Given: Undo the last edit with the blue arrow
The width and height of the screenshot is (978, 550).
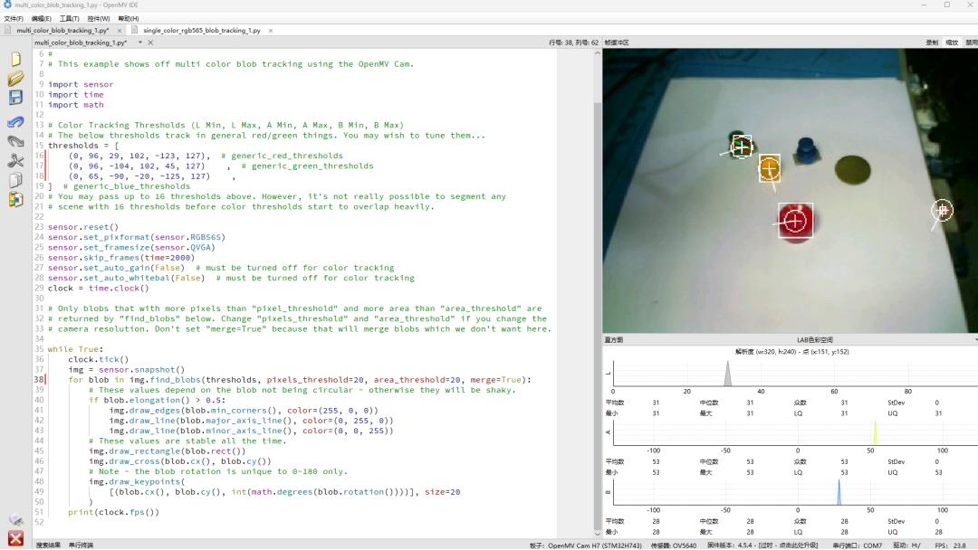Looking at the screenshot, I should 15,121.
